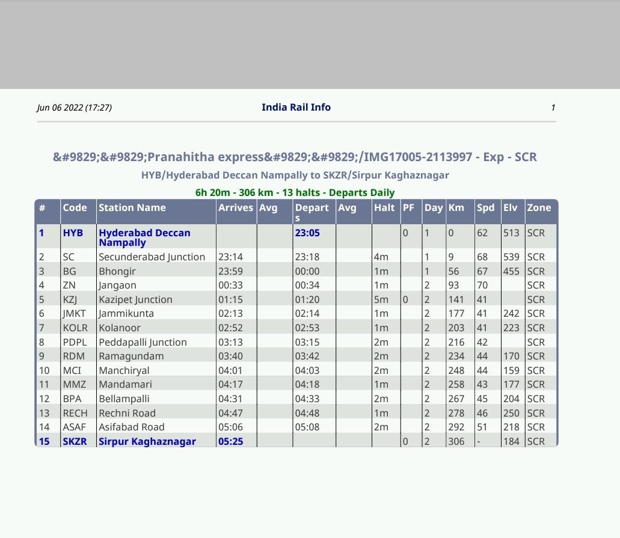Click the MCI station code

coord(72,370)
